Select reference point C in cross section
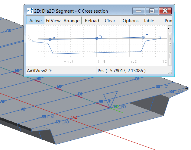The width and height of the screenshot is (191, 150). point(143,37)
